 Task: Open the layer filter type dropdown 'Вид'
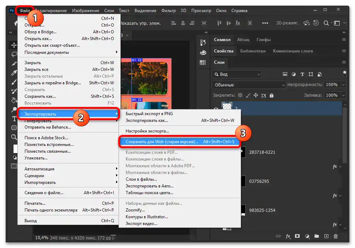pyautogui.click(x=237, y=74)
